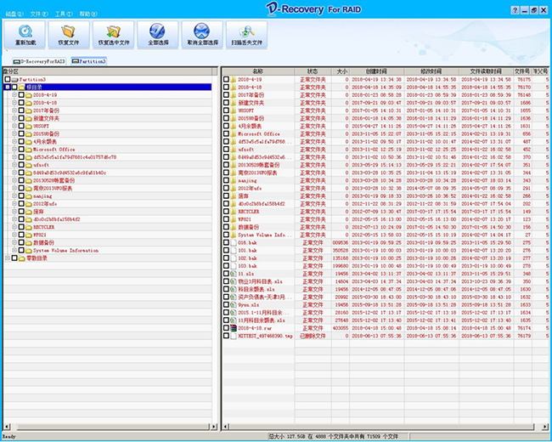Screen dimensions: 552x442
Task: Check the 2018-4-19 folder checkbox in the tree
Action: coord(21,95)
